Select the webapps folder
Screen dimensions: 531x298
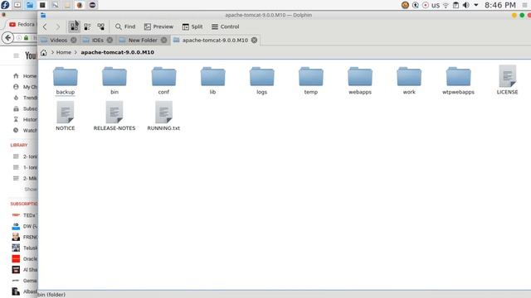360,81
